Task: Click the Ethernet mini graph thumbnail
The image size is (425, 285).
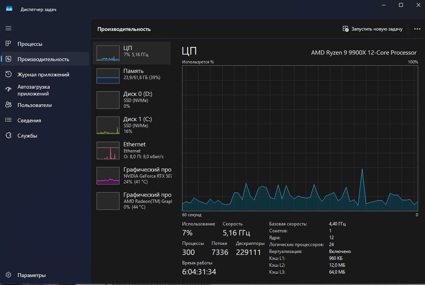Action: (108, 151)
